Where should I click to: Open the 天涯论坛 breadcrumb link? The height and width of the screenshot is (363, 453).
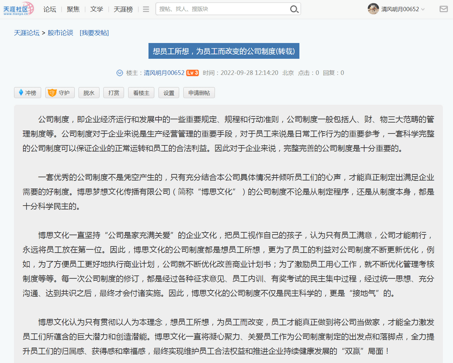[x=27, y=33]
